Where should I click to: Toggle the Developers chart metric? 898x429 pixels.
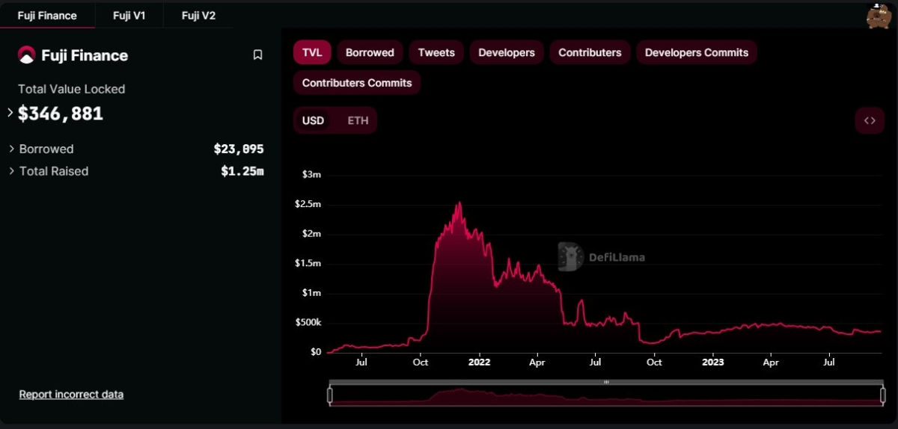[507, 52]
